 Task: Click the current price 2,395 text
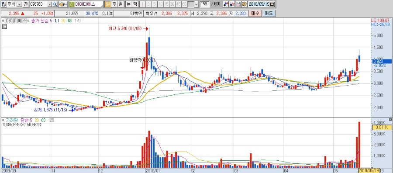[14, 13]
